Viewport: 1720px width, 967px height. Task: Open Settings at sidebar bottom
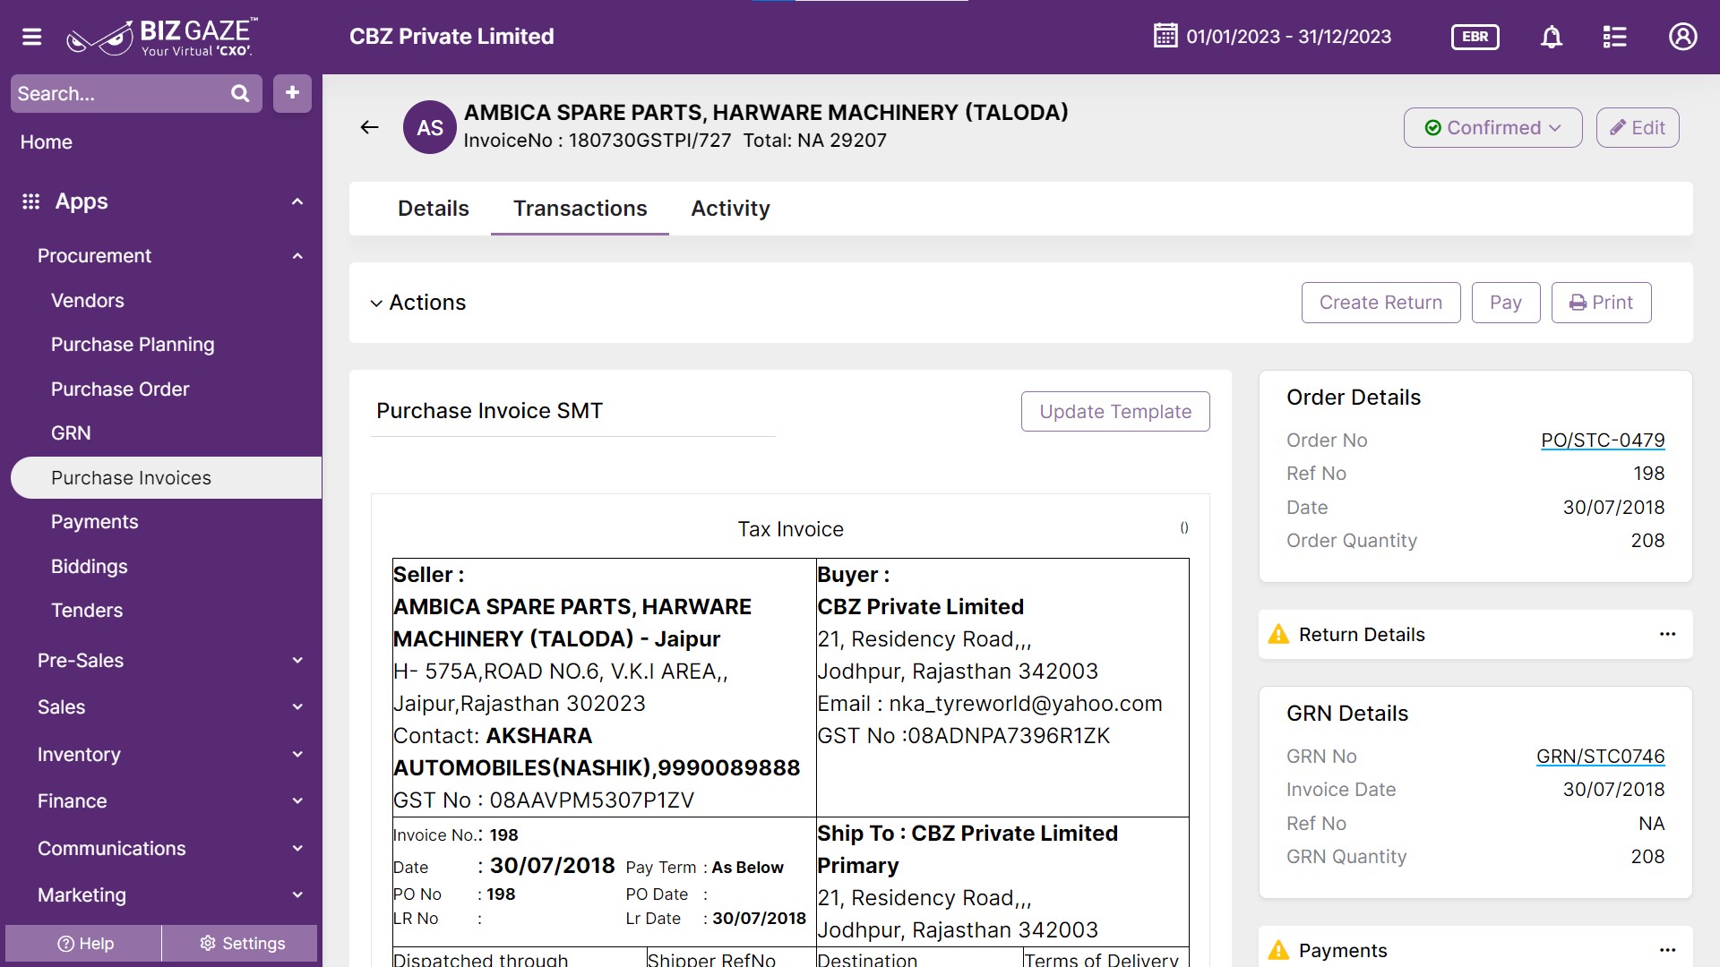[x=241, y=944]
